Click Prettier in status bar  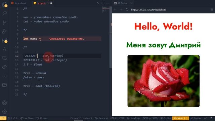(196, 118)
